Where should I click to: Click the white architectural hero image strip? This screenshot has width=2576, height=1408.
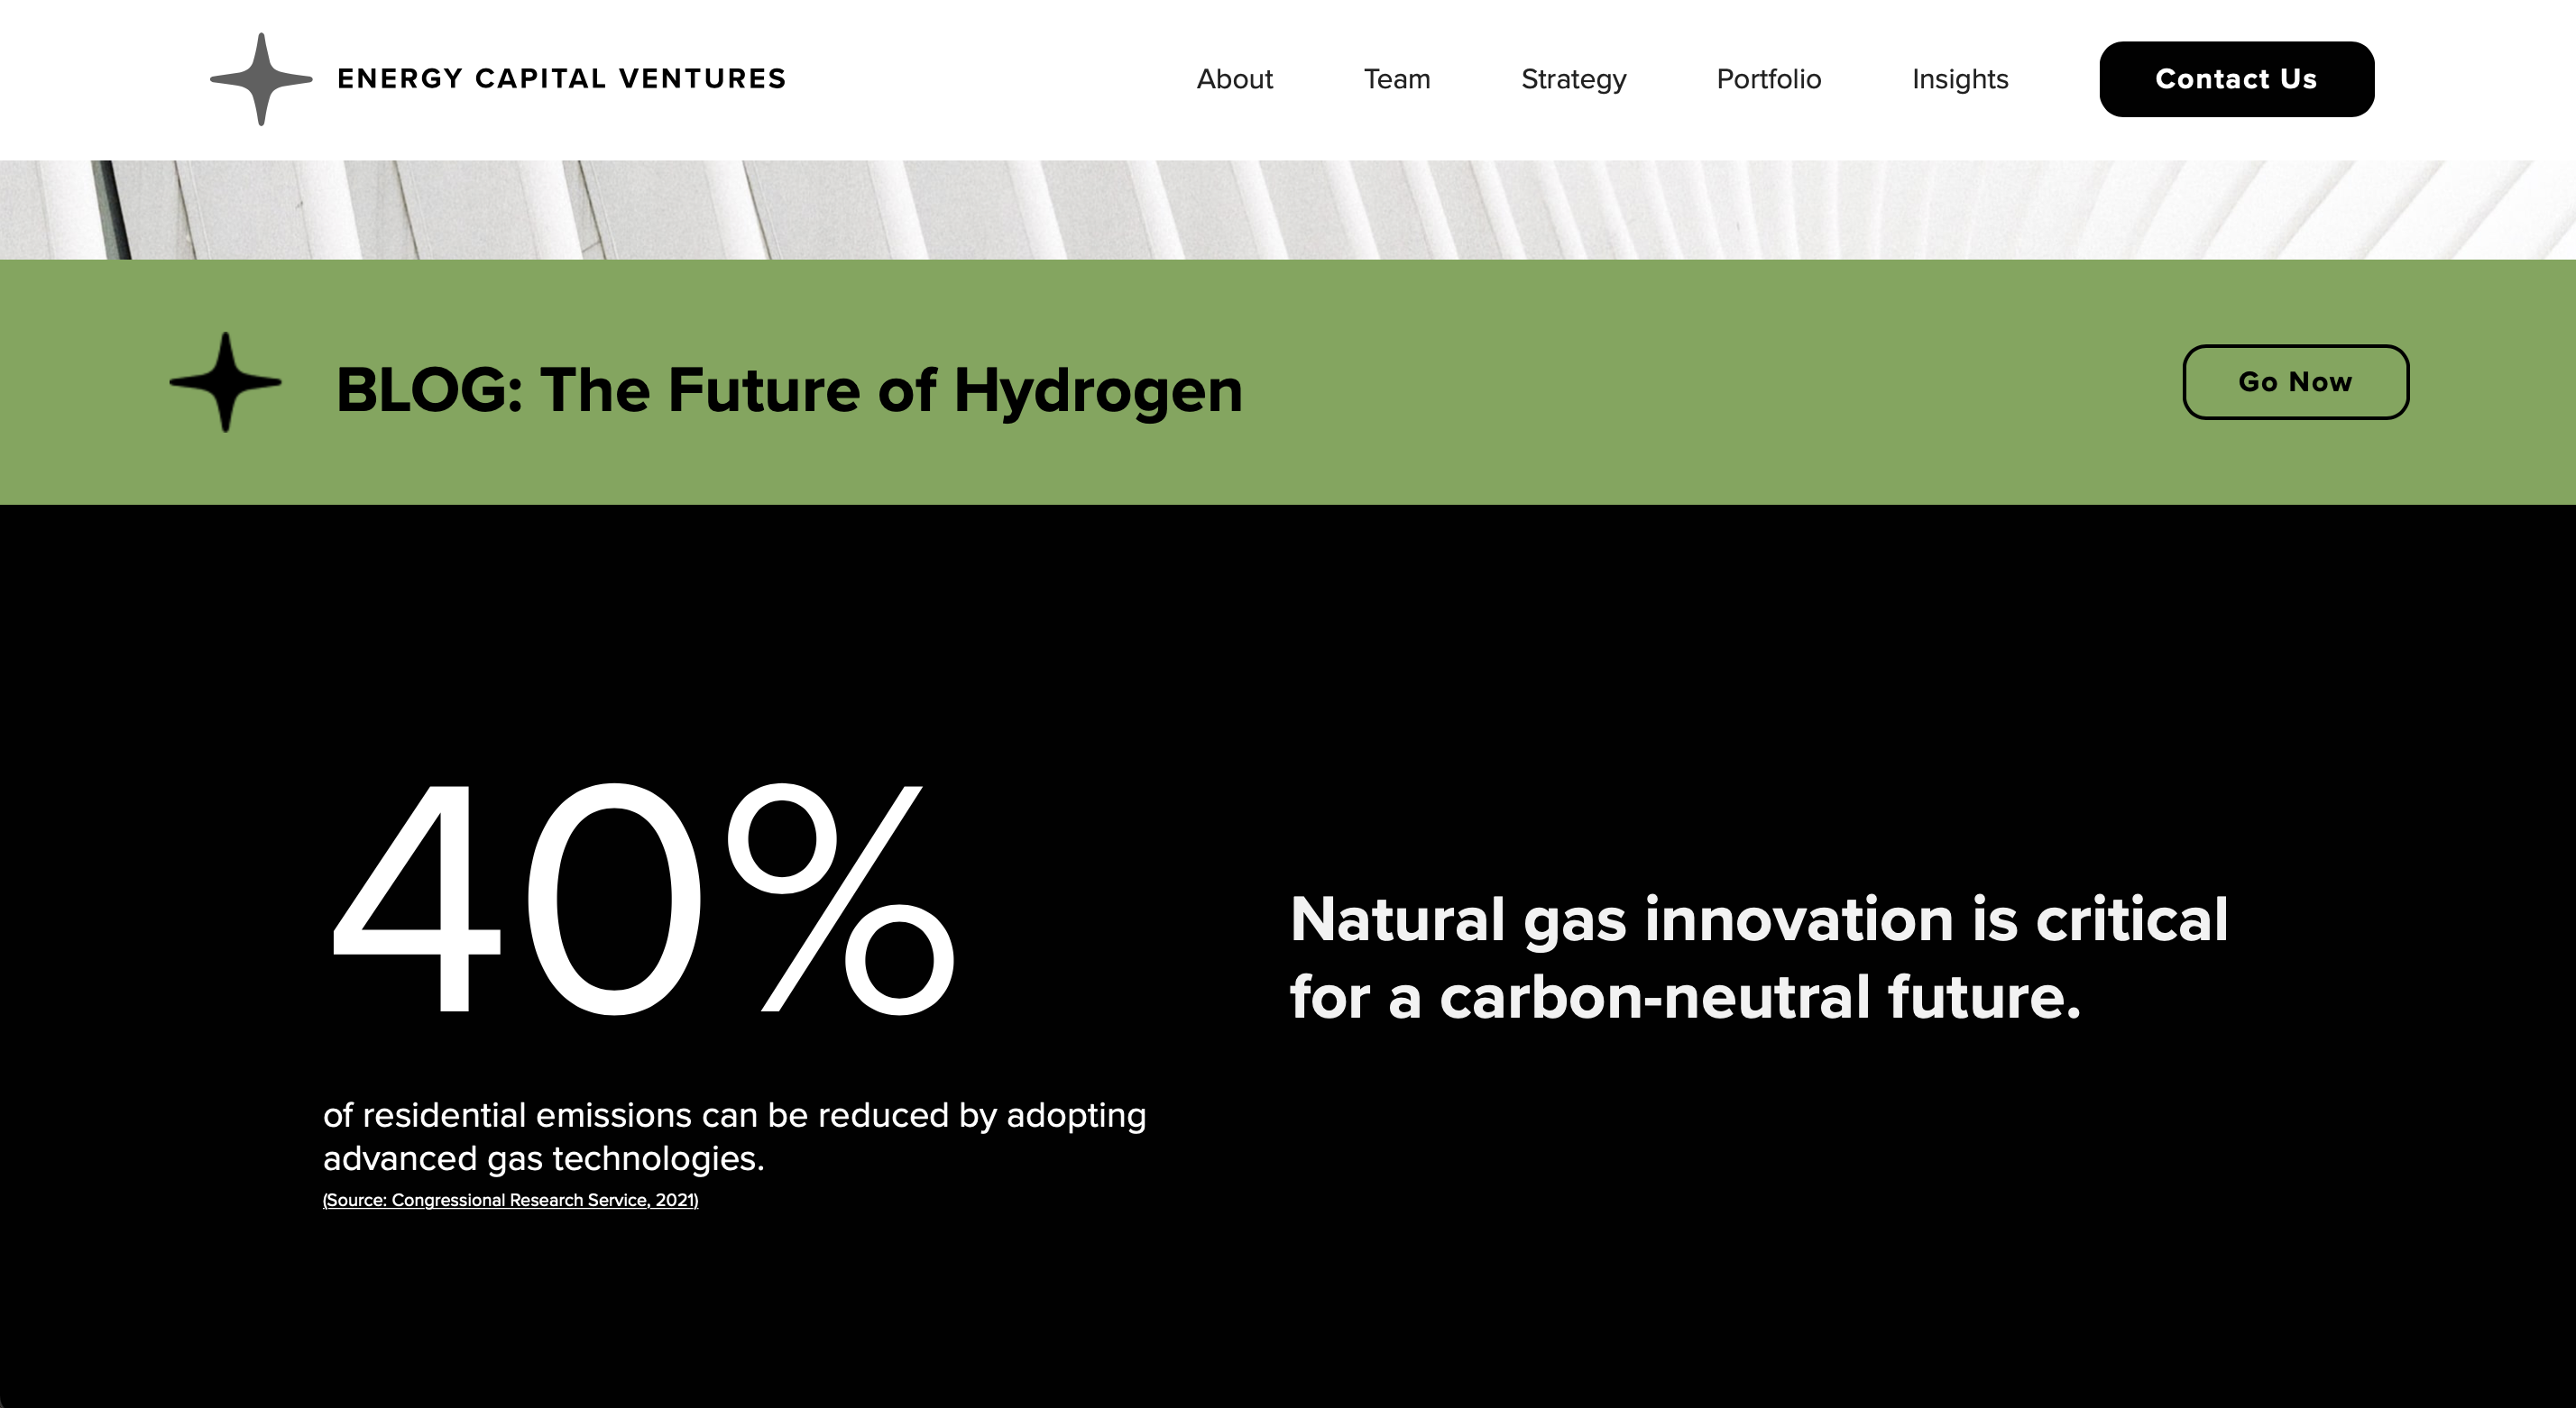click(1288, 210)
